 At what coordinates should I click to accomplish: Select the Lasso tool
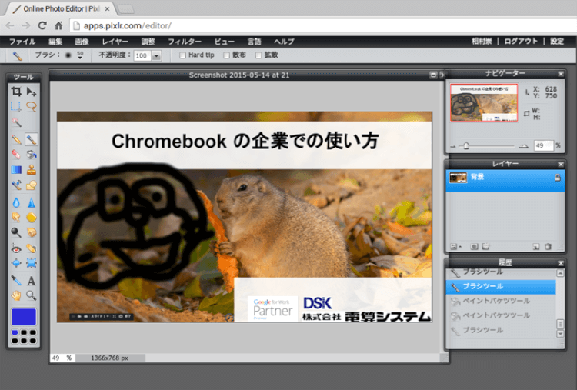(x=32, y=107)
